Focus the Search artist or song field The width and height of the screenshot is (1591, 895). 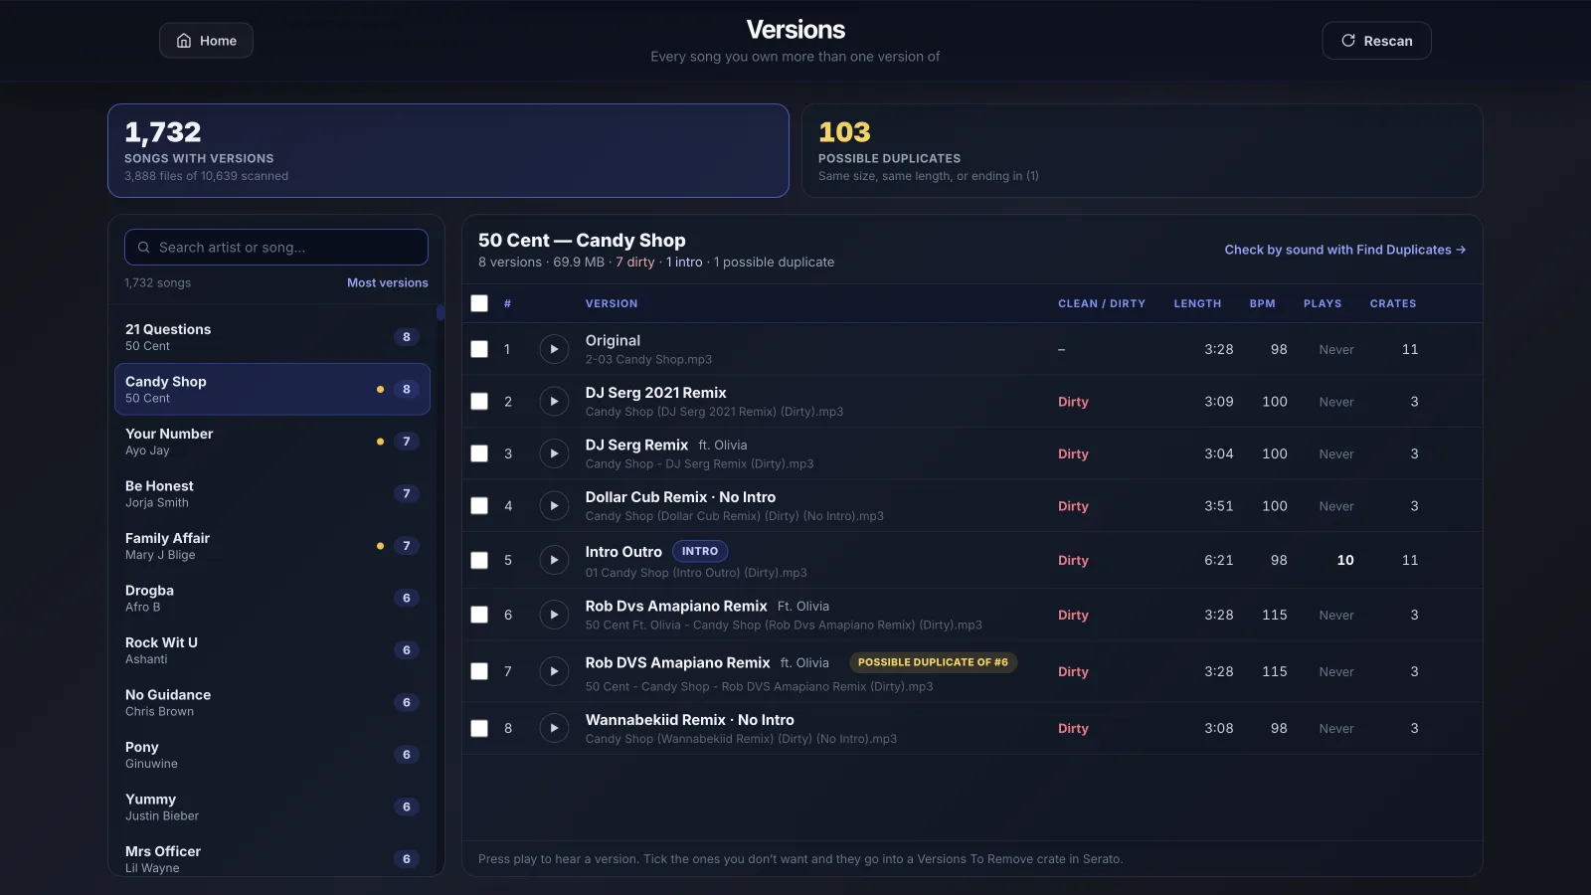(x=276, y=248)
